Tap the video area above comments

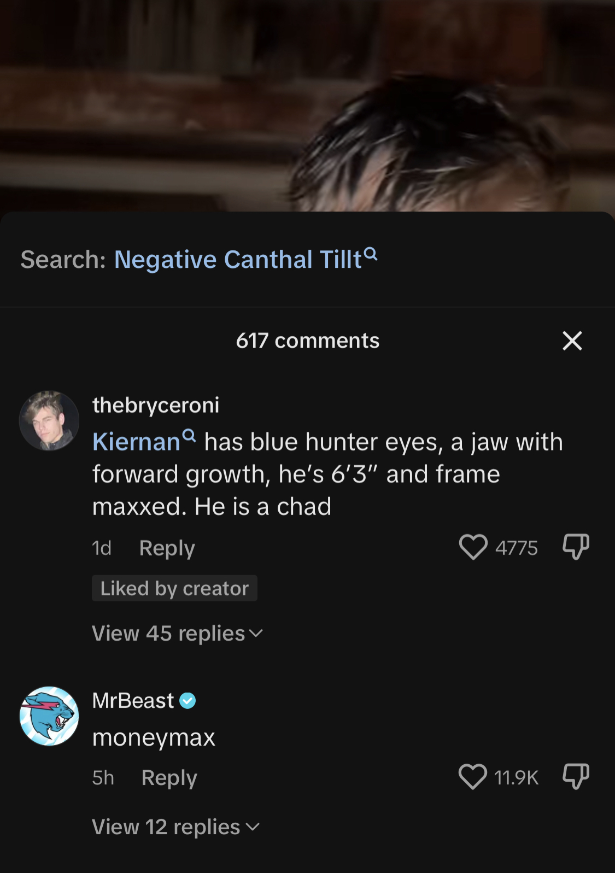point(307,106)
